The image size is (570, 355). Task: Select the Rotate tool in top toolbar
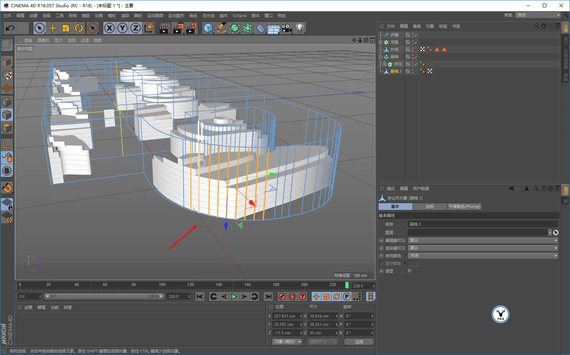[79, 28]
